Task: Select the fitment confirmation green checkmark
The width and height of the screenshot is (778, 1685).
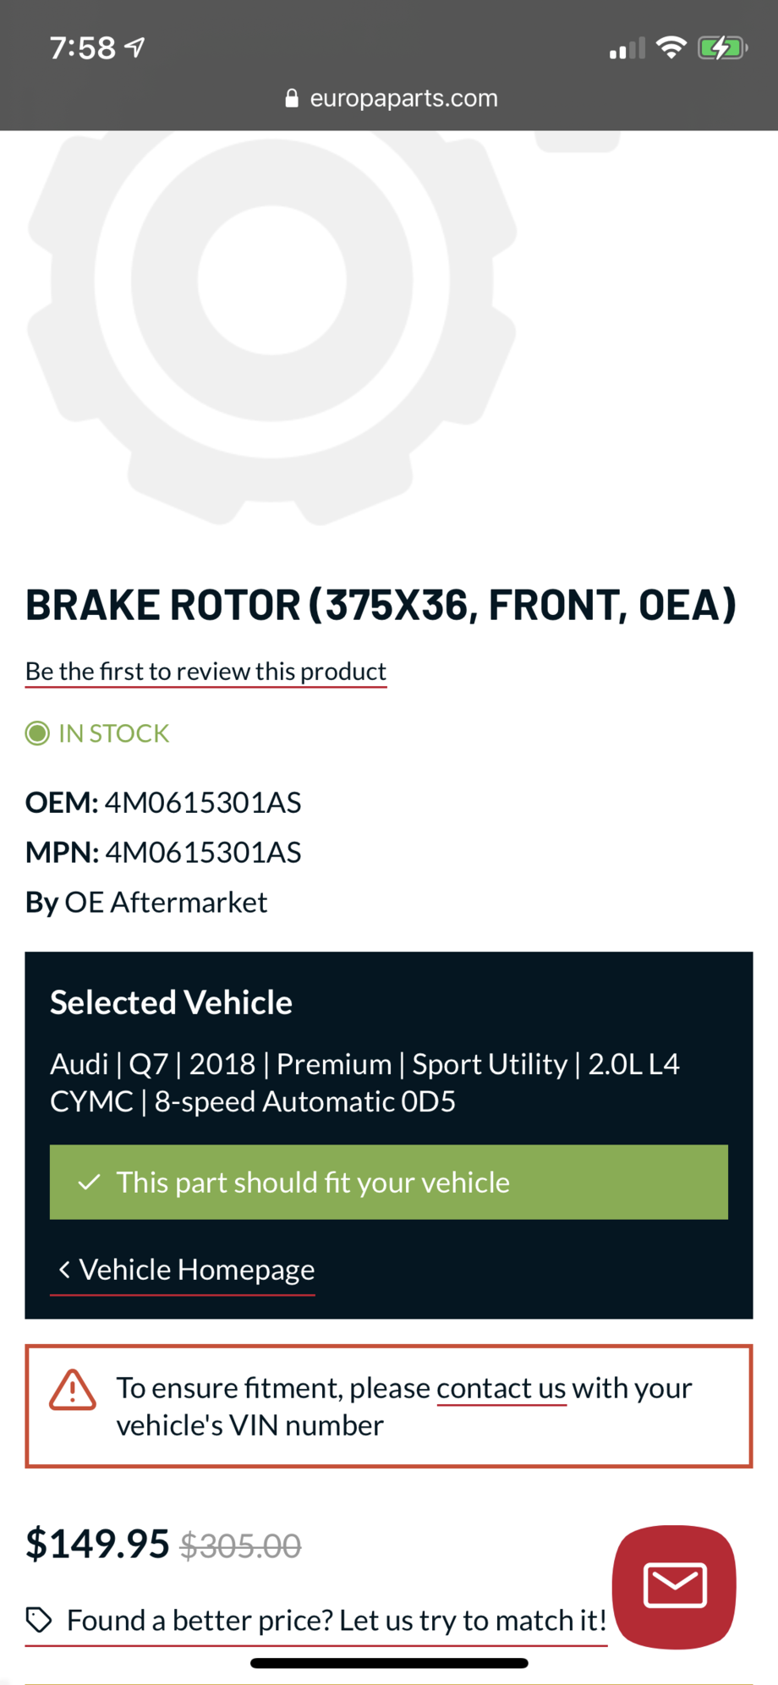Action: (x=89, y=1182)
